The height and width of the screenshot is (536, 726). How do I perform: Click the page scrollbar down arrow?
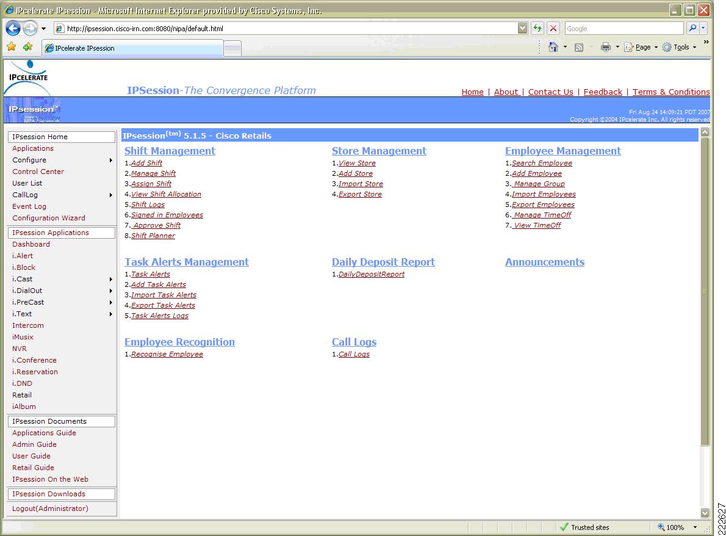705,513
